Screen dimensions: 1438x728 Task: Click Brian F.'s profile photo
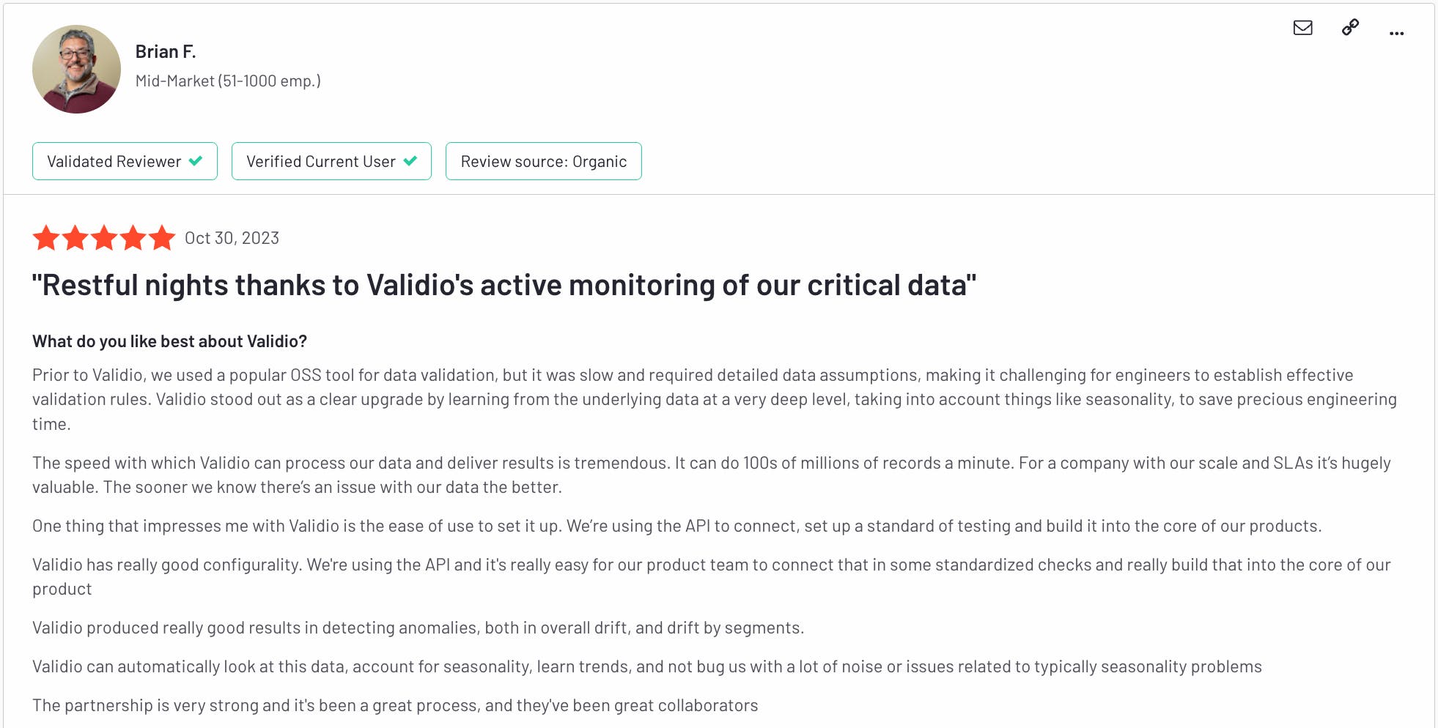pyautogui.click(x=76, y=69)
